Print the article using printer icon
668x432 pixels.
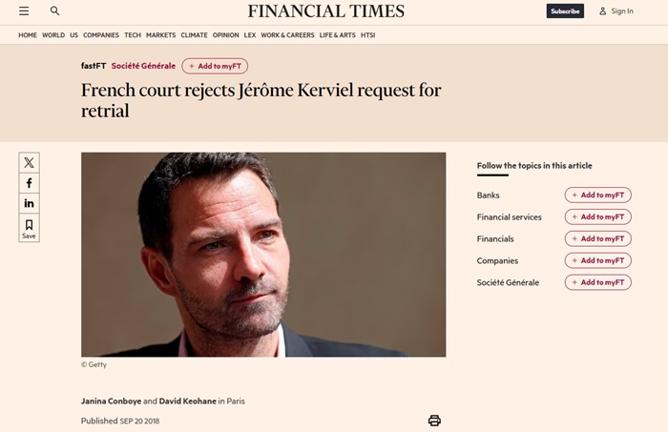click(434, 421)
